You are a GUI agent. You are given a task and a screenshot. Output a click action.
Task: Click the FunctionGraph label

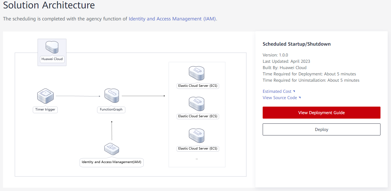(111, 110)
